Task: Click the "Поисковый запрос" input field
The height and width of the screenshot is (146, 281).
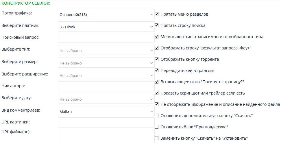Action: 106,38
